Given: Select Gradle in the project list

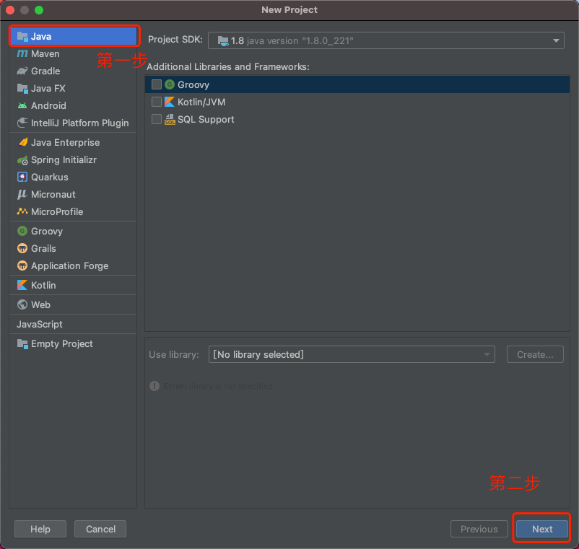Looking at the screenshot, I should coord(45,71).
